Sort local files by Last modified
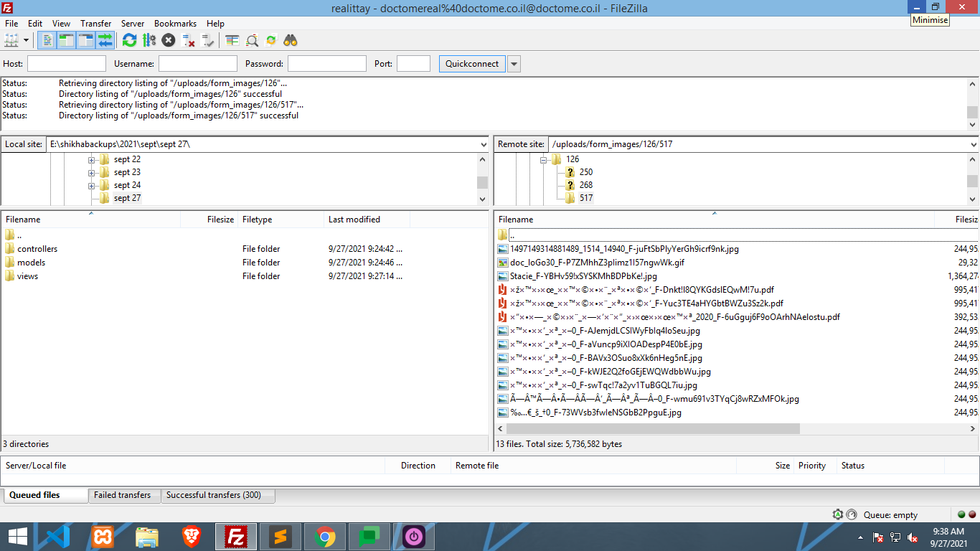The height and width of the screenshot is (551, 980). [x=367, y=220]
